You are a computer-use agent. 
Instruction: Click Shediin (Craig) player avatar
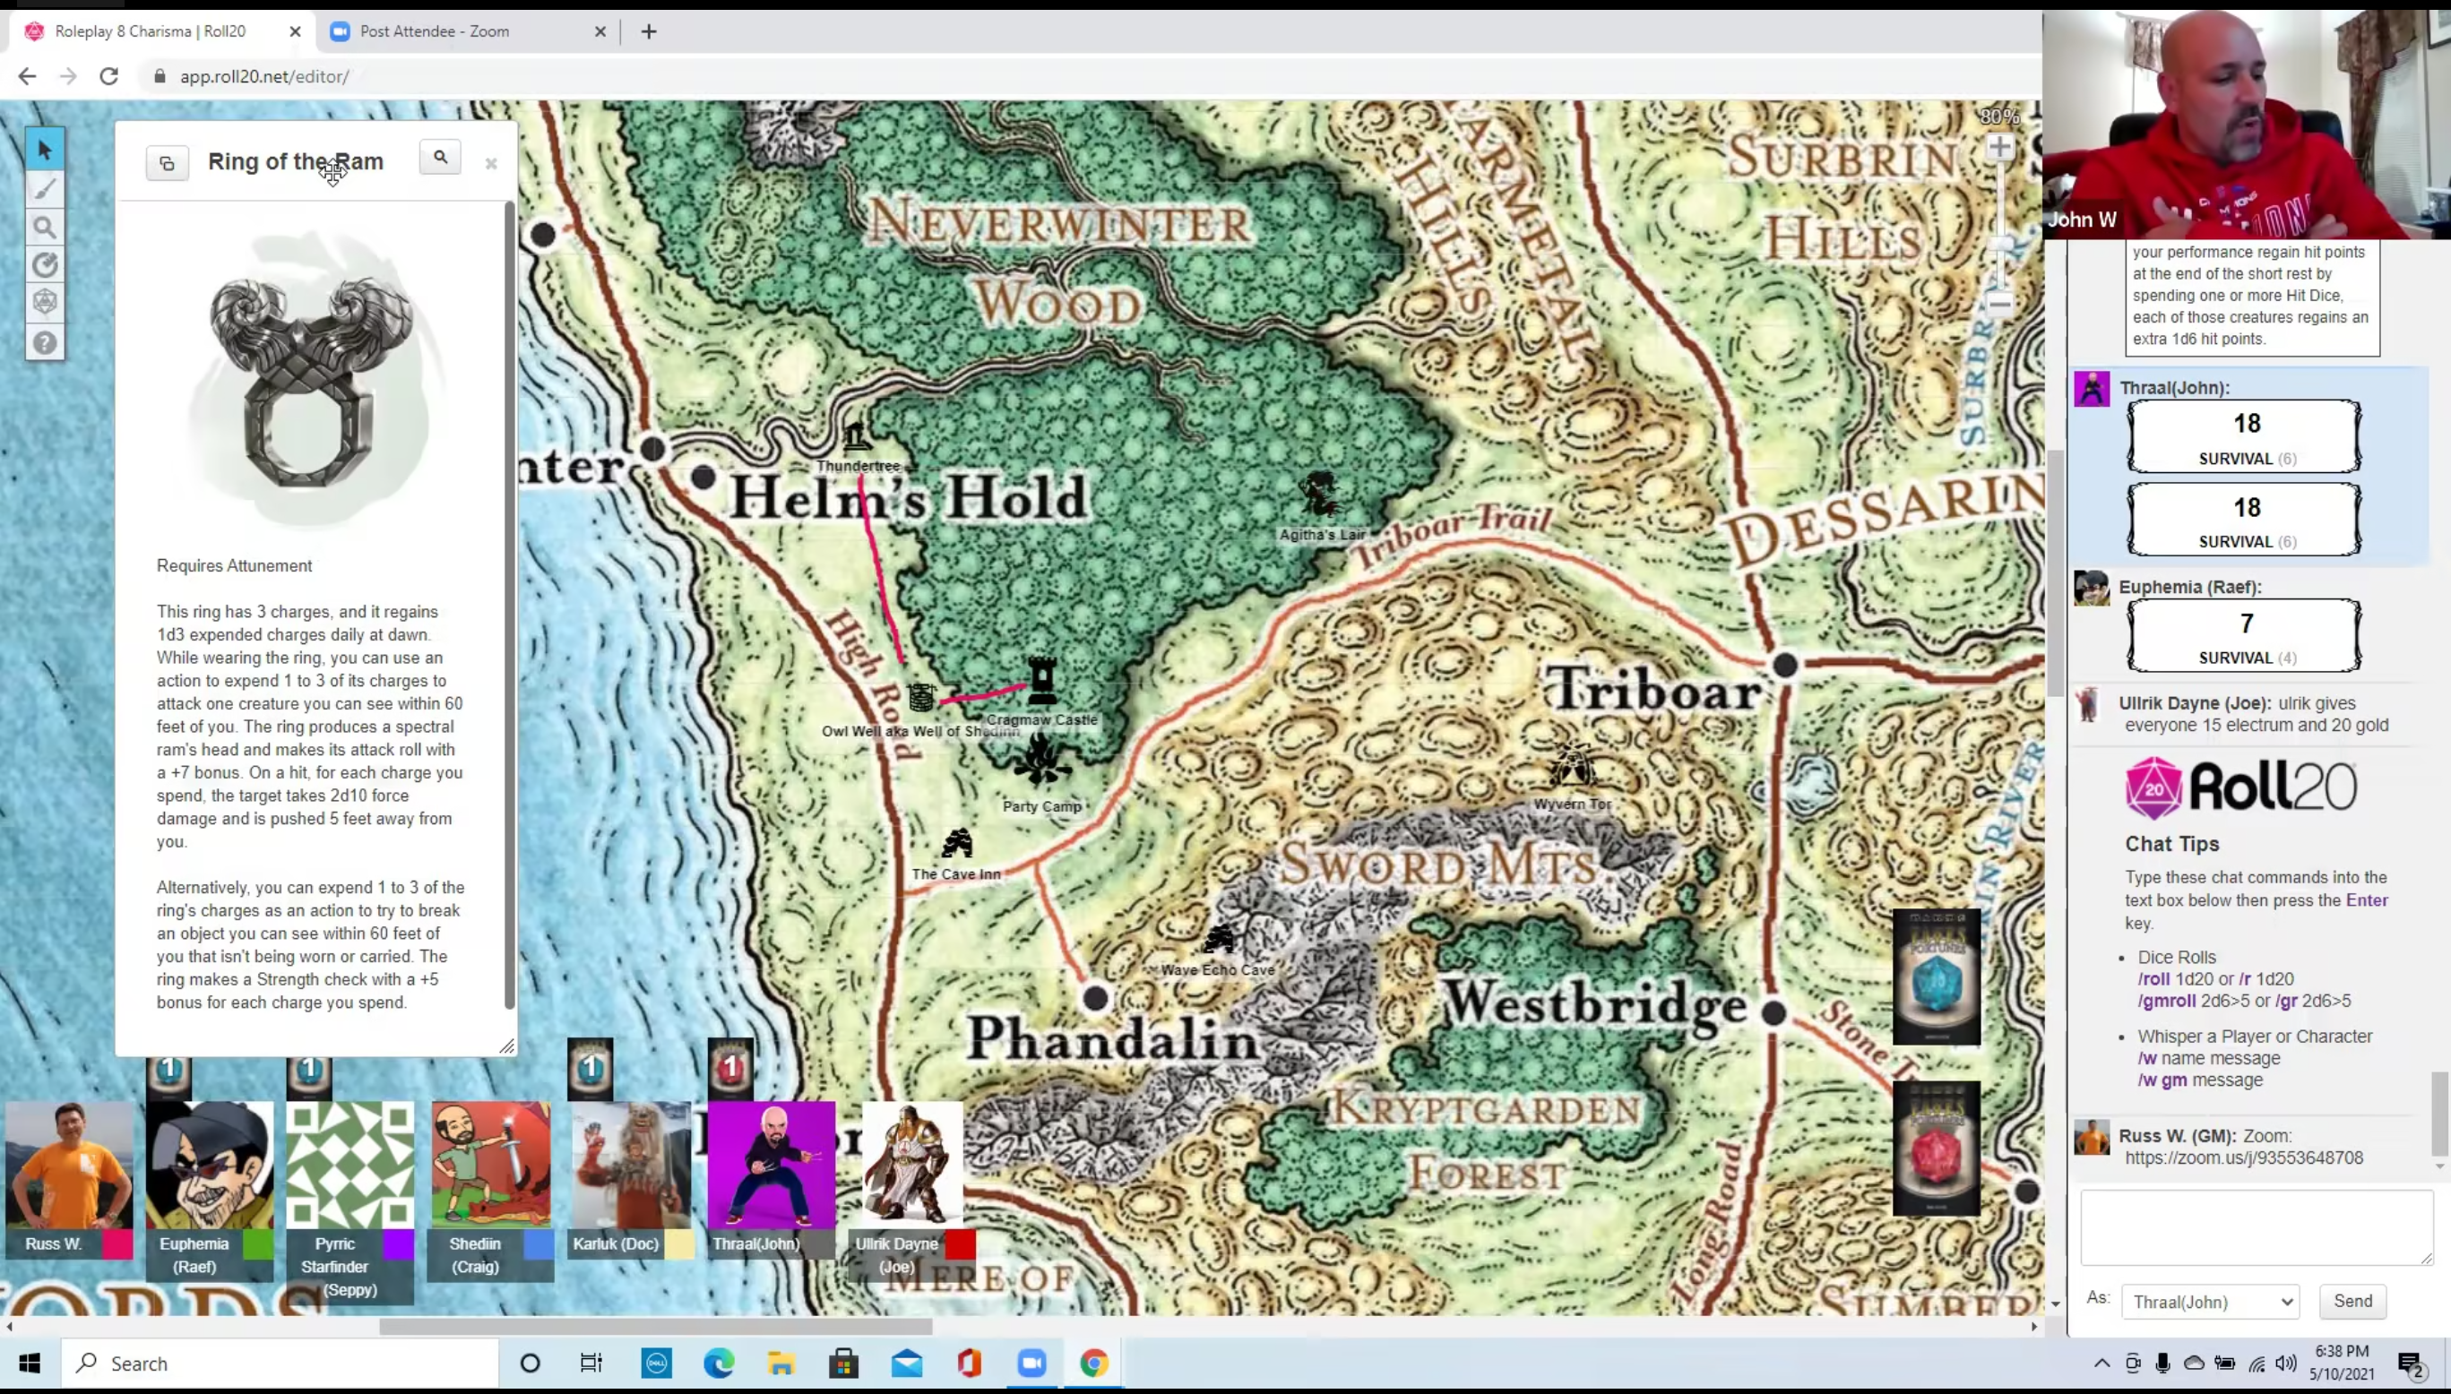(x=491, y=1166)
